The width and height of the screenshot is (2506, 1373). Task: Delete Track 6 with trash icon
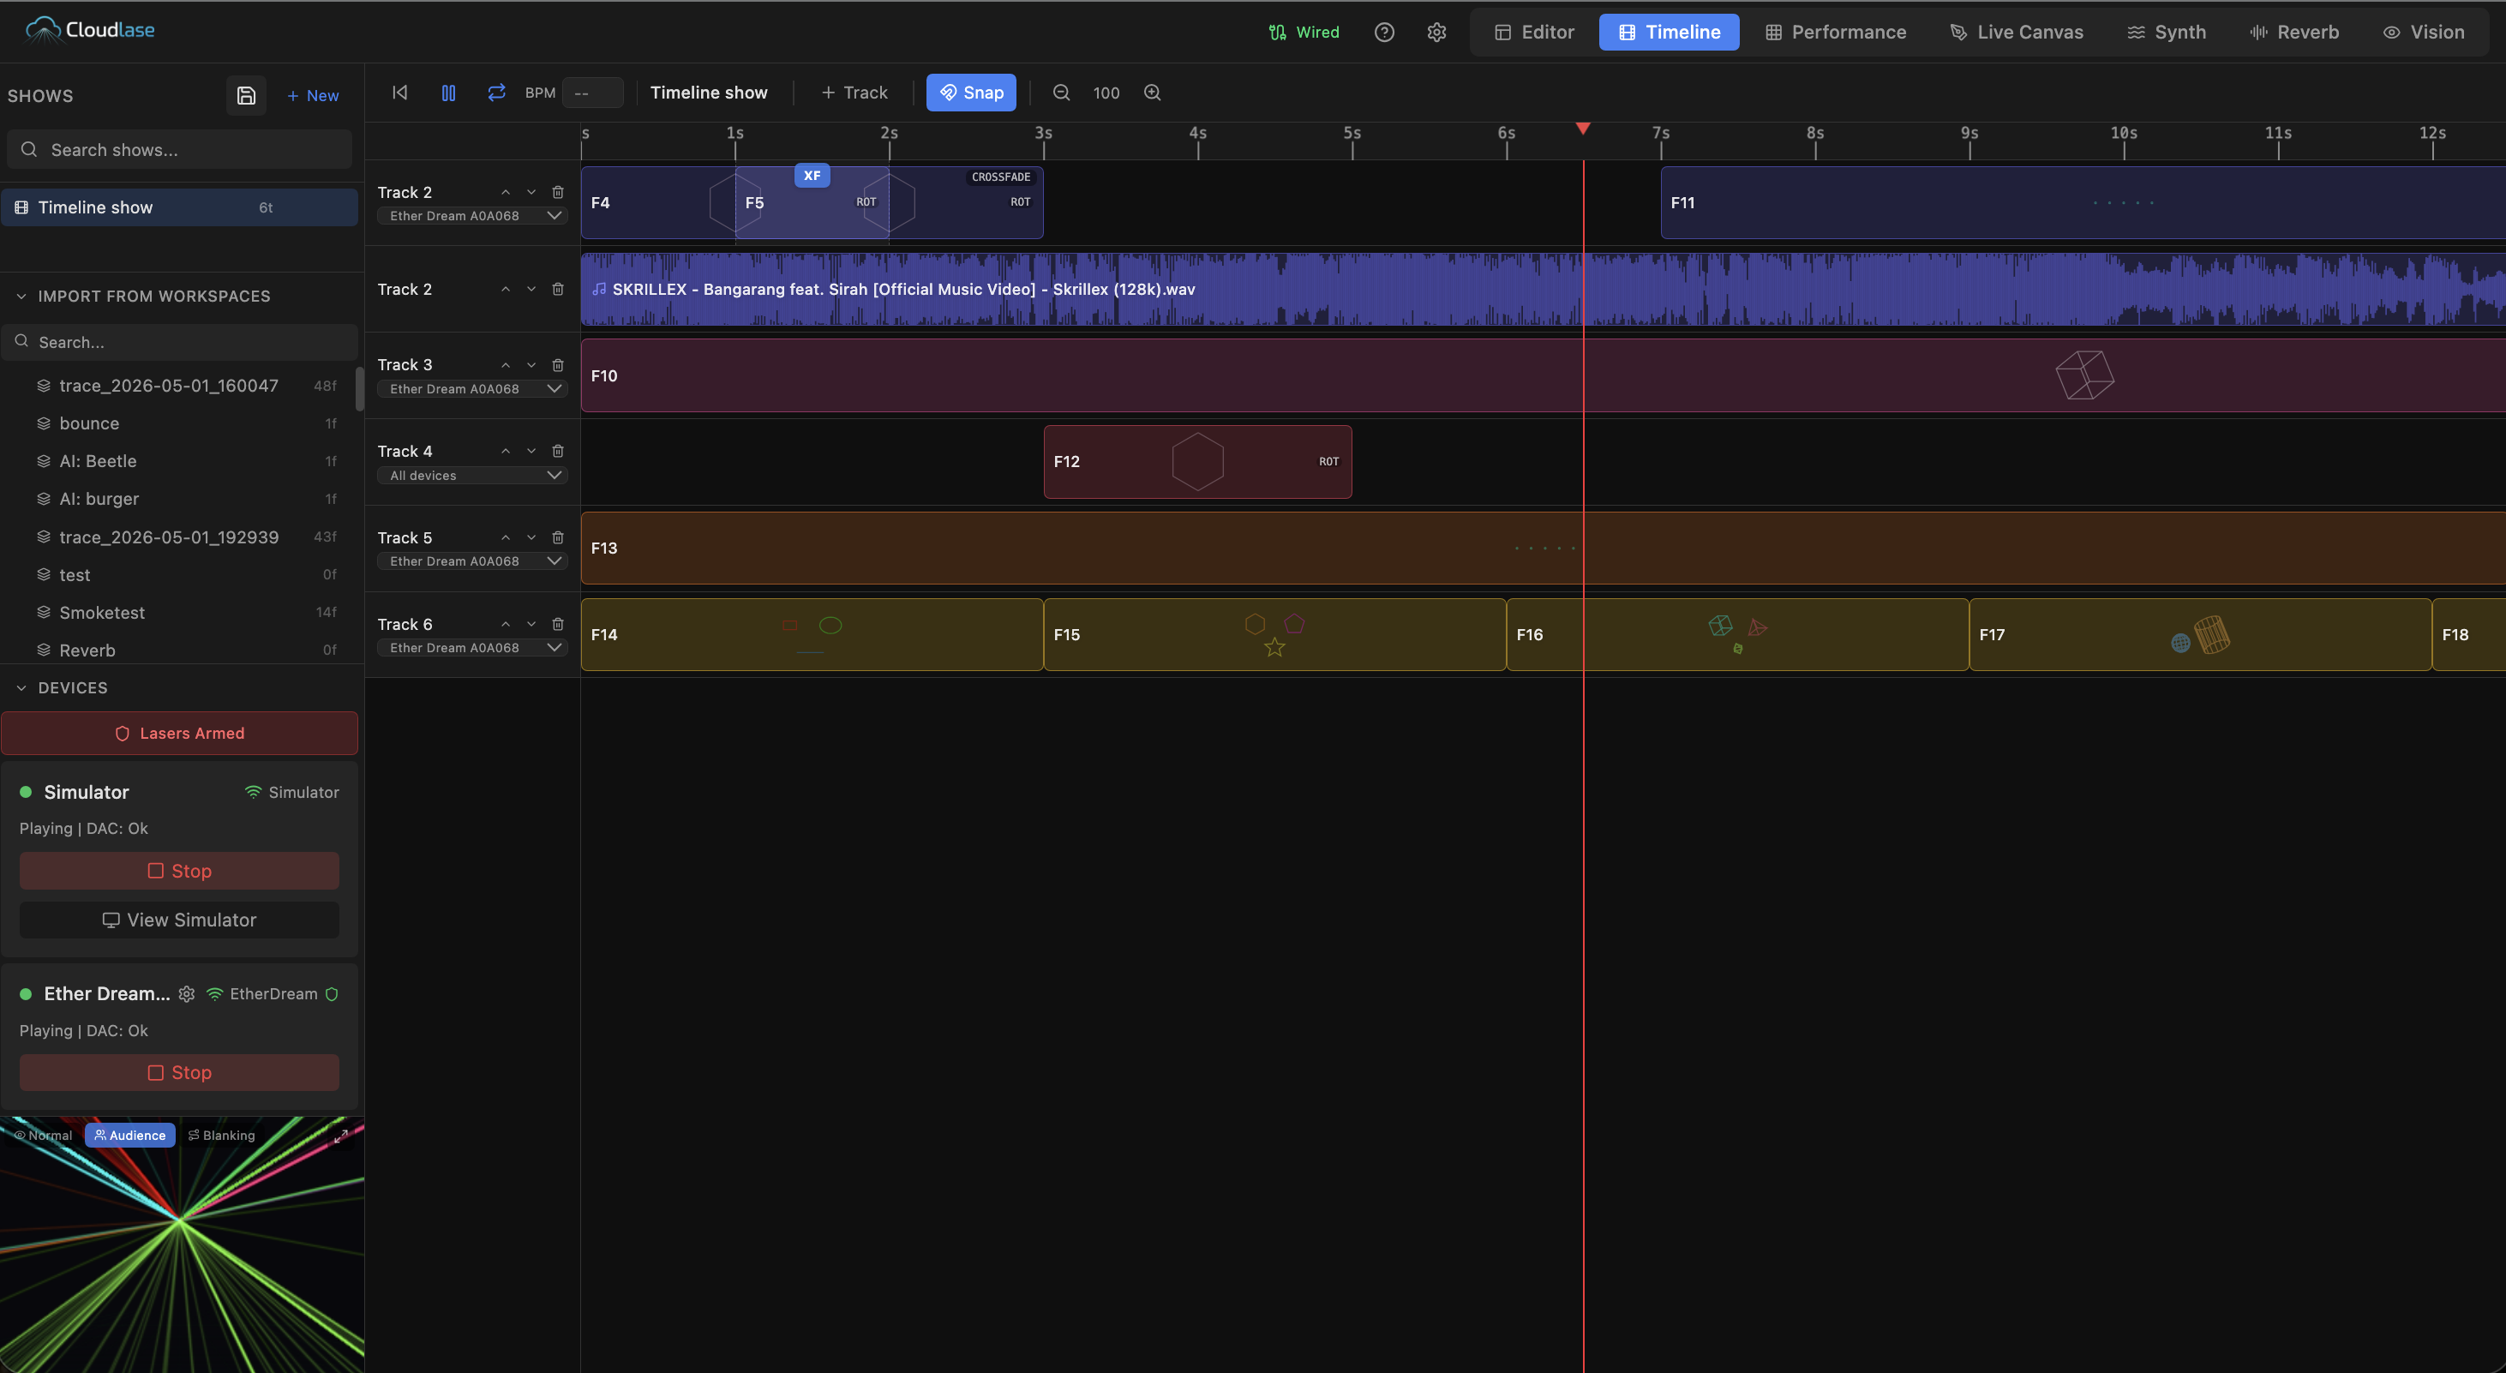pyautogui.click(x=557, y=625)
